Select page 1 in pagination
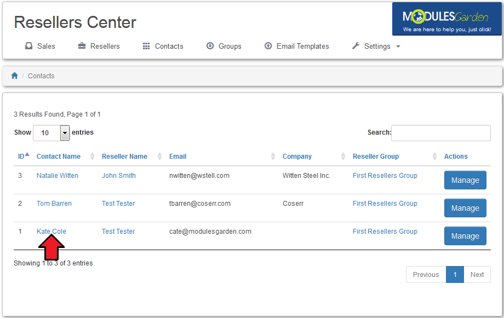The width and height of the screenshot is (504, 318). click(455, 275)
